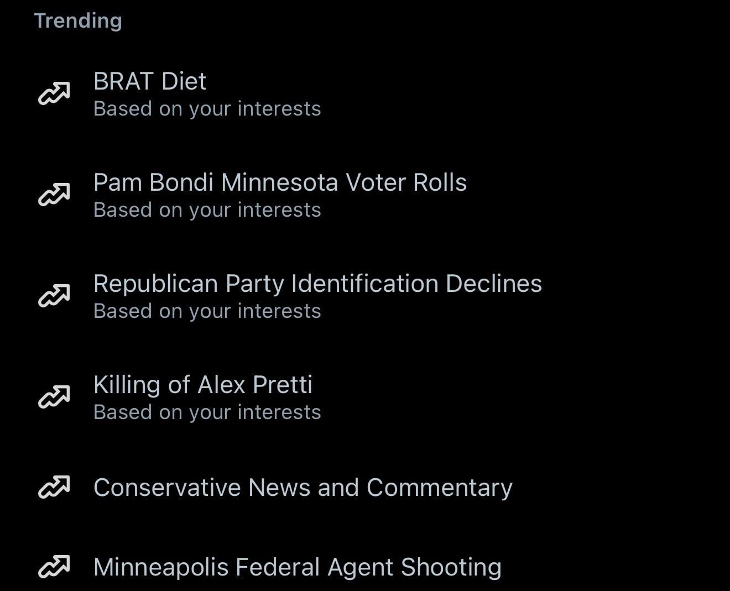The height and width of the screenshot is (591, 730).
Task: Tap the word "Commentary" in Conservative News topic
Action: click(439, 488)
